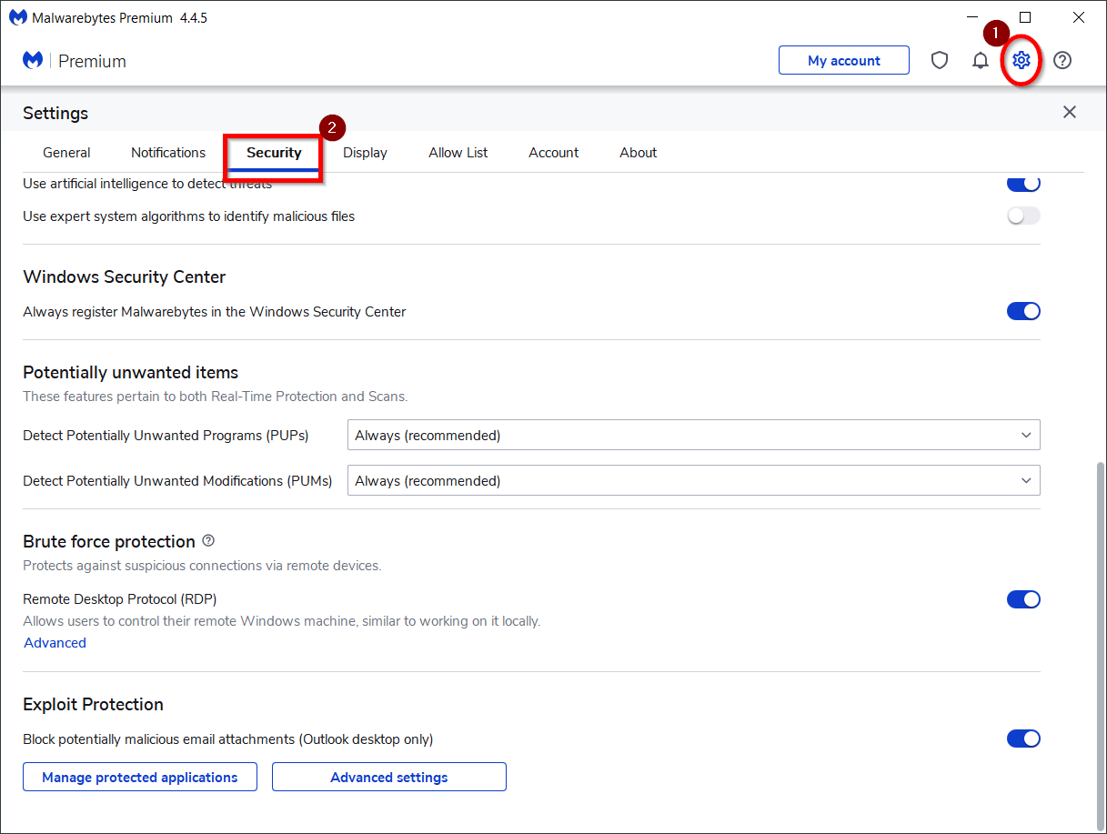Switch to the General tab
Viewport: 1107px width, 834px height.
pyautogui.click(x=66, y=153)
